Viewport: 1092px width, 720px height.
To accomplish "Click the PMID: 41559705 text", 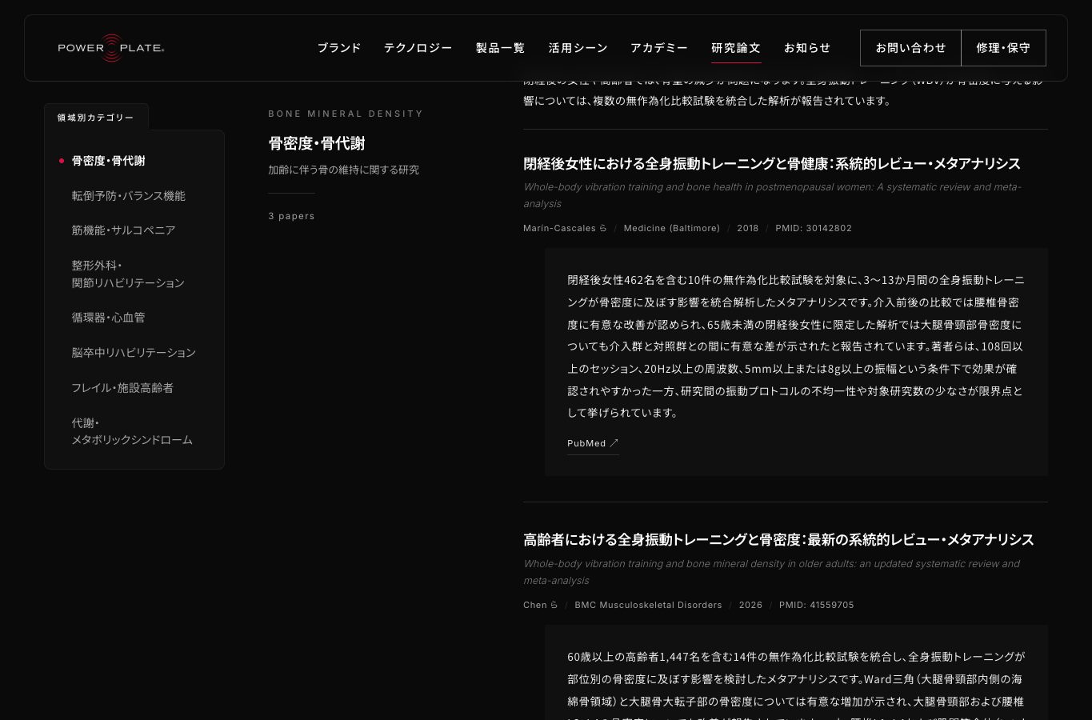I will coord(817,605).
